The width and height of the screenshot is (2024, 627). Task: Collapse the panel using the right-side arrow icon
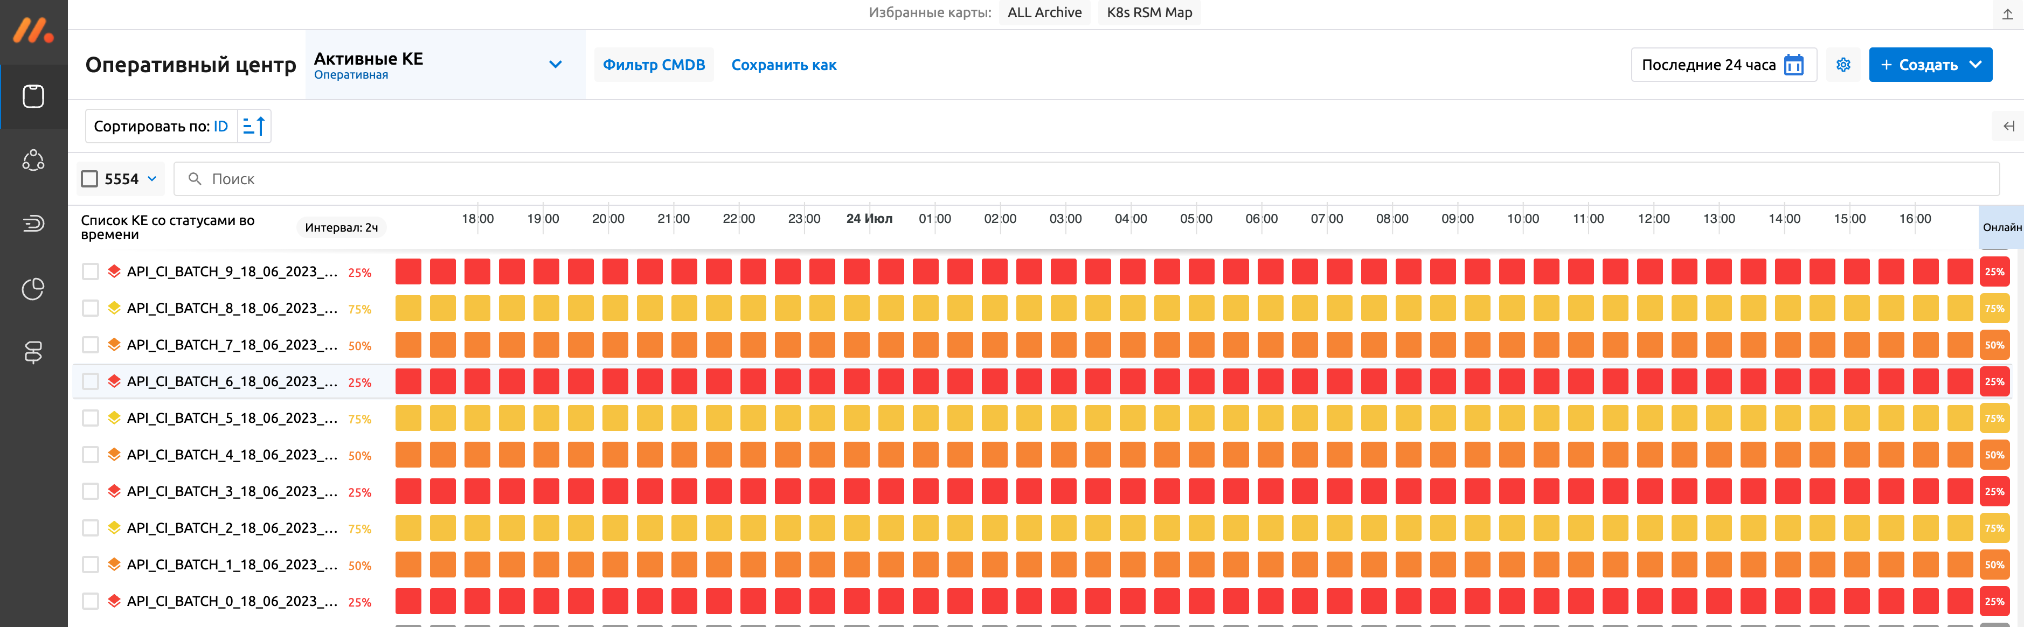pyautogui.click(x=2008, y=126)
